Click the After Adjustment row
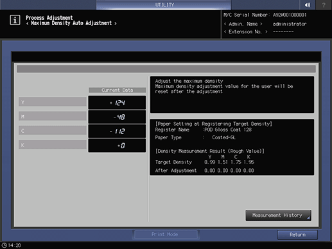The height and width of the screenshot is (249, 332). point(205,171)
